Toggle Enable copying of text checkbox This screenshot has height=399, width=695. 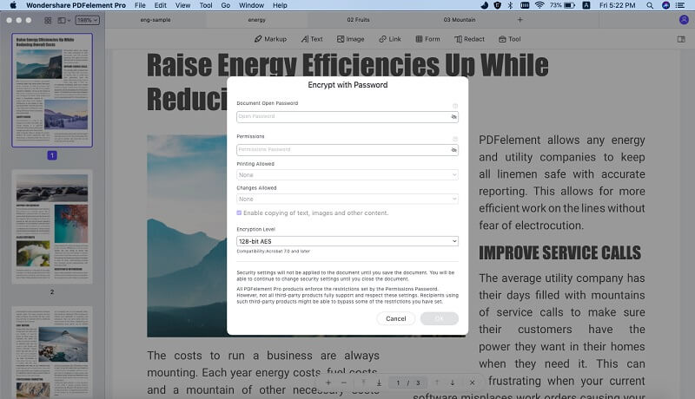(240, 213)
